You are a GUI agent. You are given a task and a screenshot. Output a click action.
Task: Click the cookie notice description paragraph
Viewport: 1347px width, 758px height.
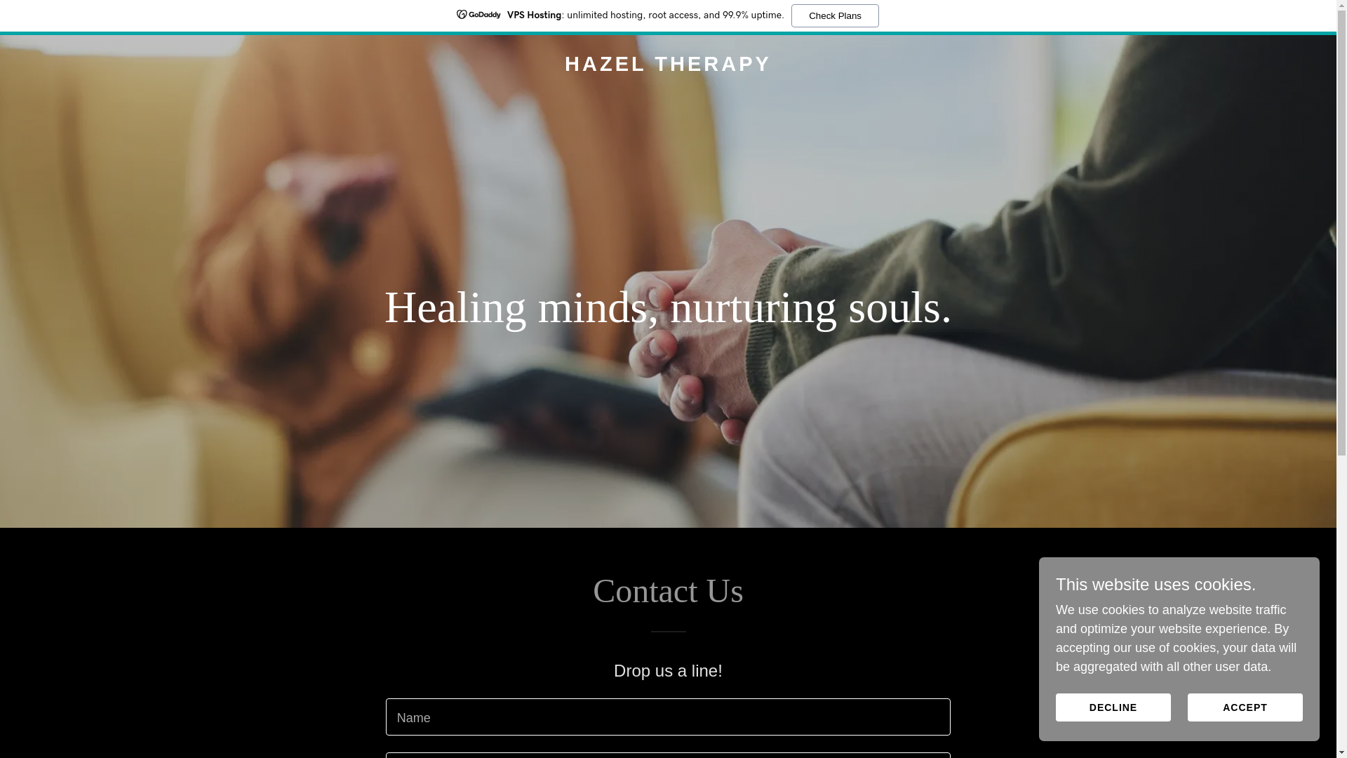pyautogui.click(x=1179, y=639)
